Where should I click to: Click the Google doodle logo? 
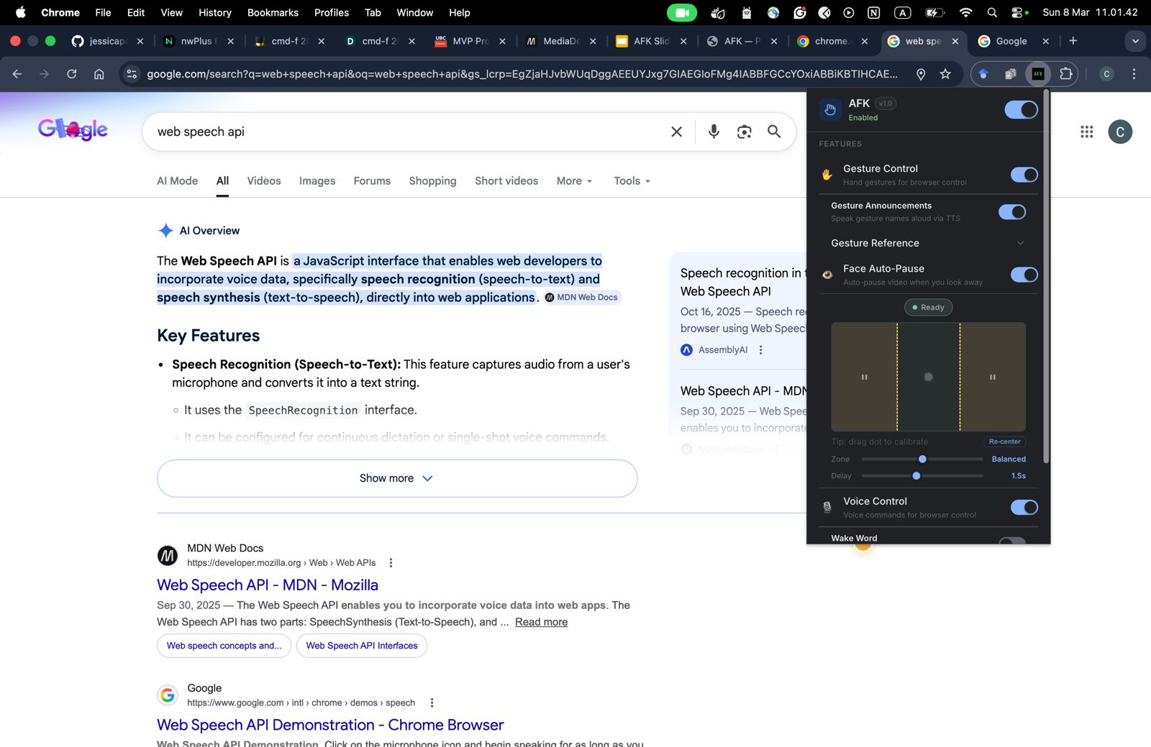click(73, 129)
